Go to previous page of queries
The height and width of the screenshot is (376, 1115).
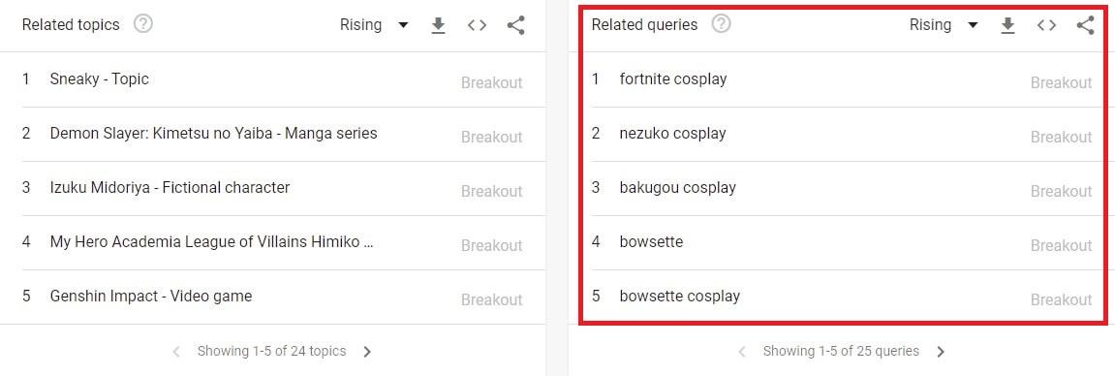742,351
